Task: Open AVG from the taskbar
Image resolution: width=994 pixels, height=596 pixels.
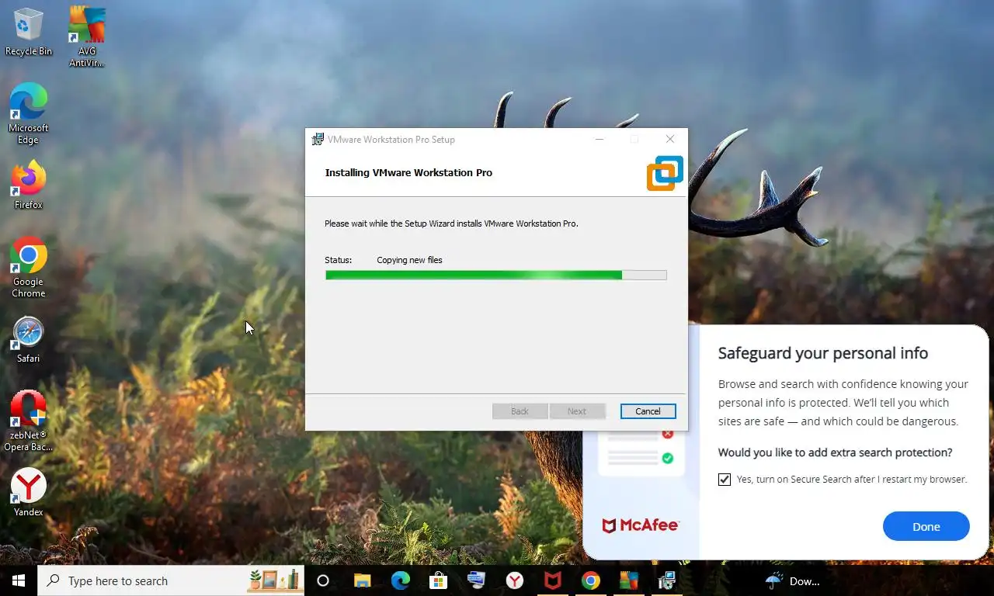Action: pos(628,580)
